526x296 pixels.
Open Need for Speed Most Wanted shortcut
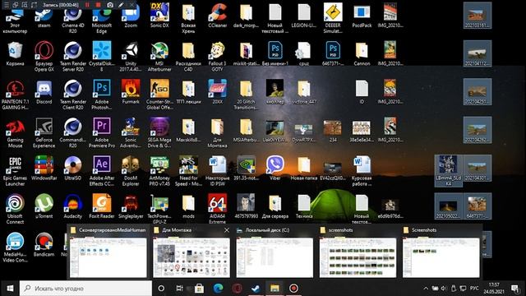[188, 171]
